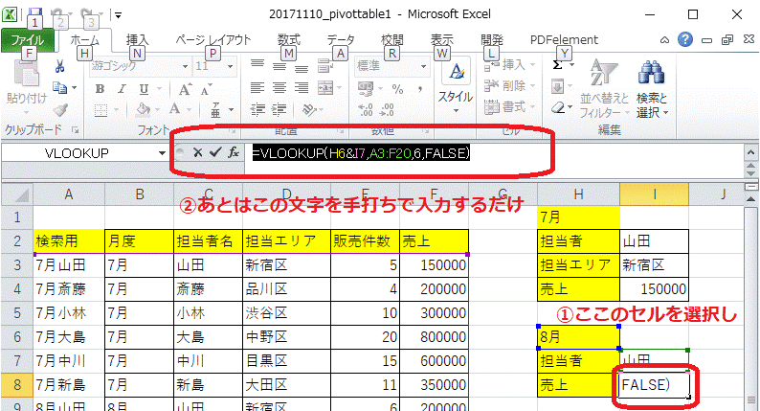
Task: Click the Format Painter brush icon
Action: pyautogui.click(x=59, y=109)
